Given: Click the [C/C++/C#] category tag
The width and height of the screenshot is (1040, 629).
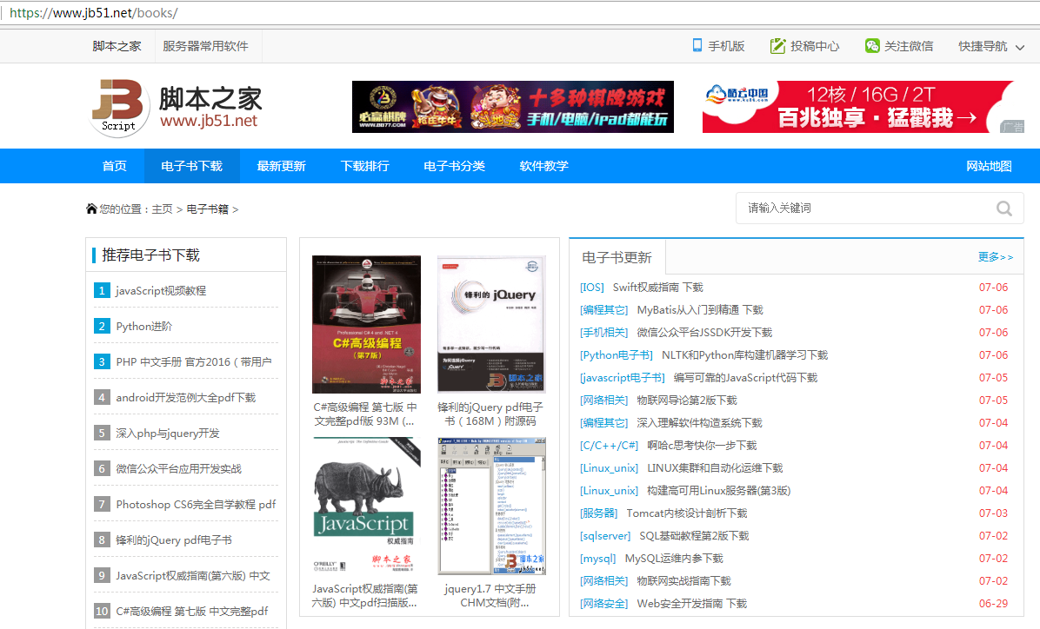Looking at the screenshot, I should tap(609, 445).
